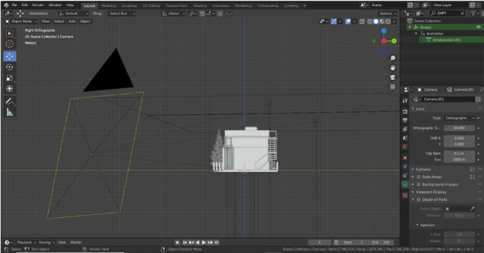Select the 3D Cursor tool
The height and width of the screenshot is (253, 484).
(x=9, y=44)
